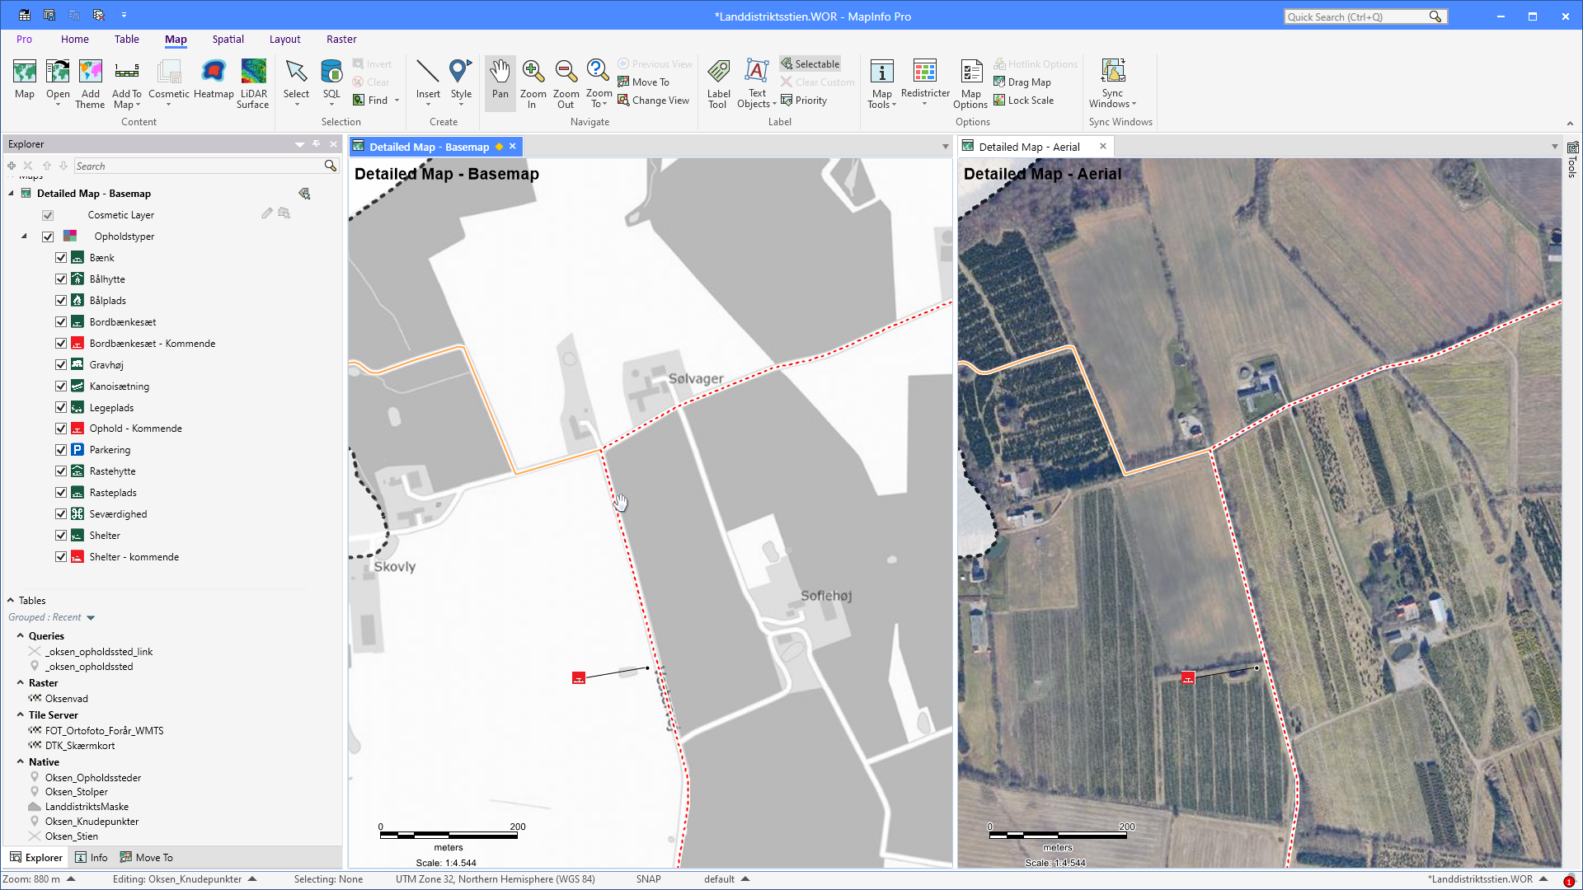Open the Spatial ribbon tab
This screenshot has height=890, width=1583.
click(x=228, y=39)
